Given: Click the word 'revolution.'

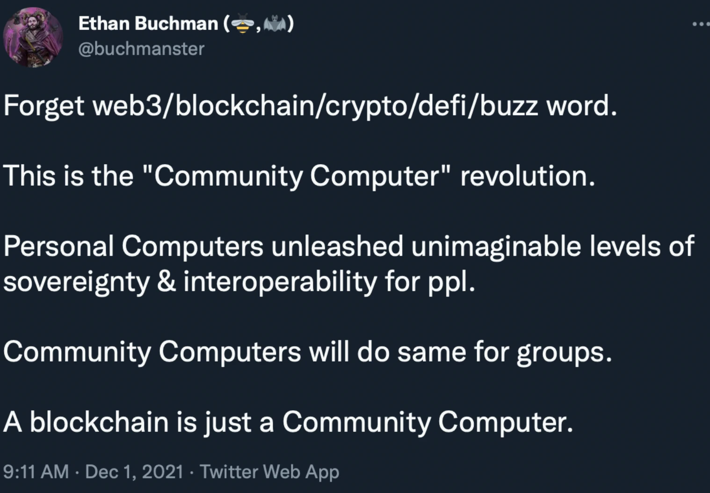Looking at the screenshot, I should (x=528, y=176).
